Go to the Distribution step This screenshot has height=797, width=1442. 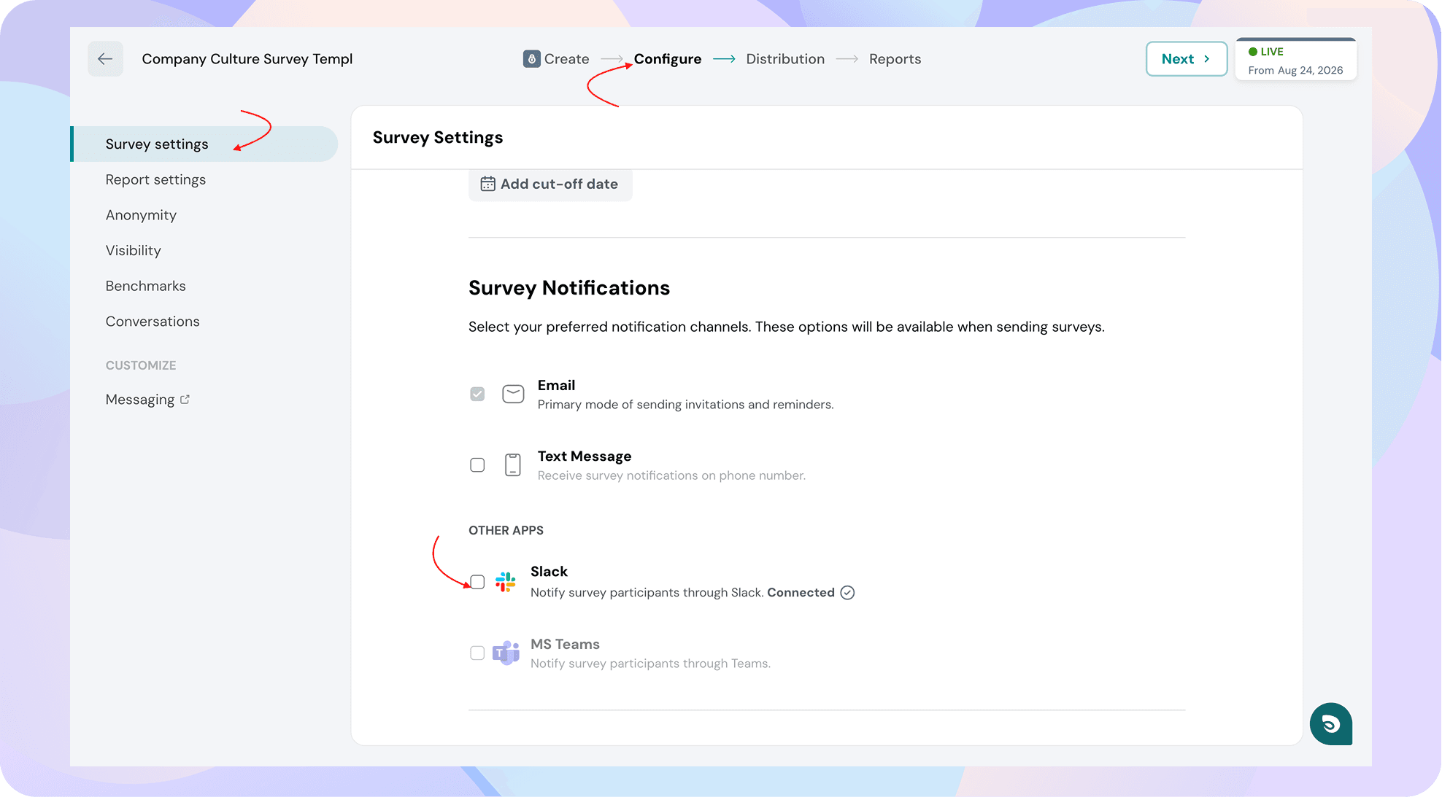click(785, 59)
